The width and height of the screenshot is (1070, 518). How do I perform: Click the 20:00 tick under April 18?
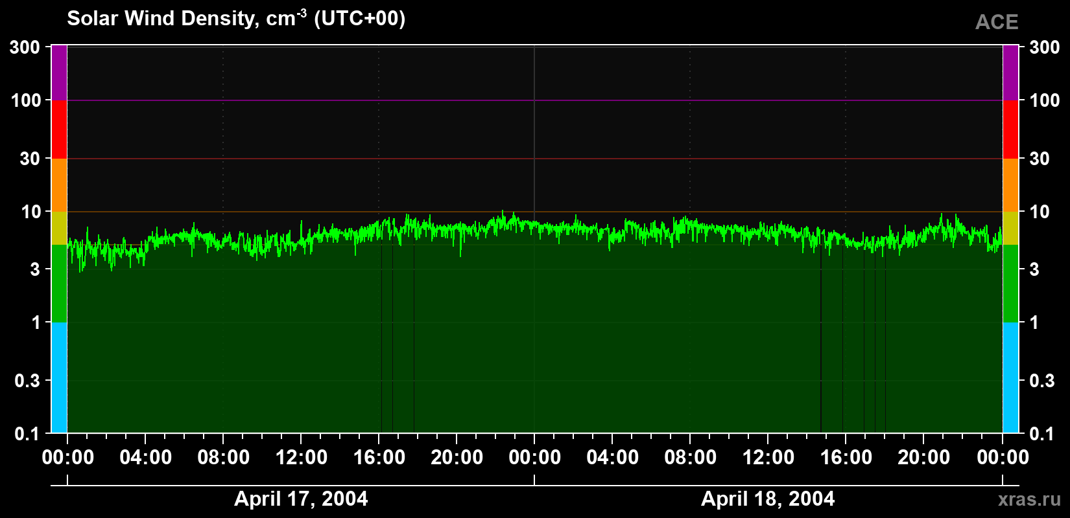click(923, 457)
